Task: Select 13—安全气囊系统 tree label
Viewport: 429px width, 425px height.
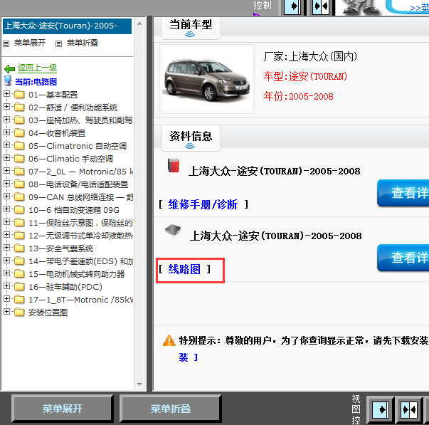Action: coord(60,248)
